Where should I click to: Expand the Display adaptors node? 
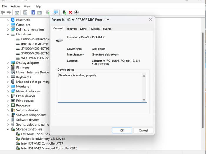point(8,63)
